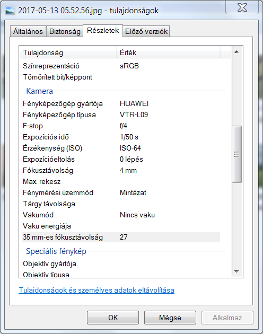Select the Expozícióeltolás row
263x334 pixels.
(x=121, y=159)
